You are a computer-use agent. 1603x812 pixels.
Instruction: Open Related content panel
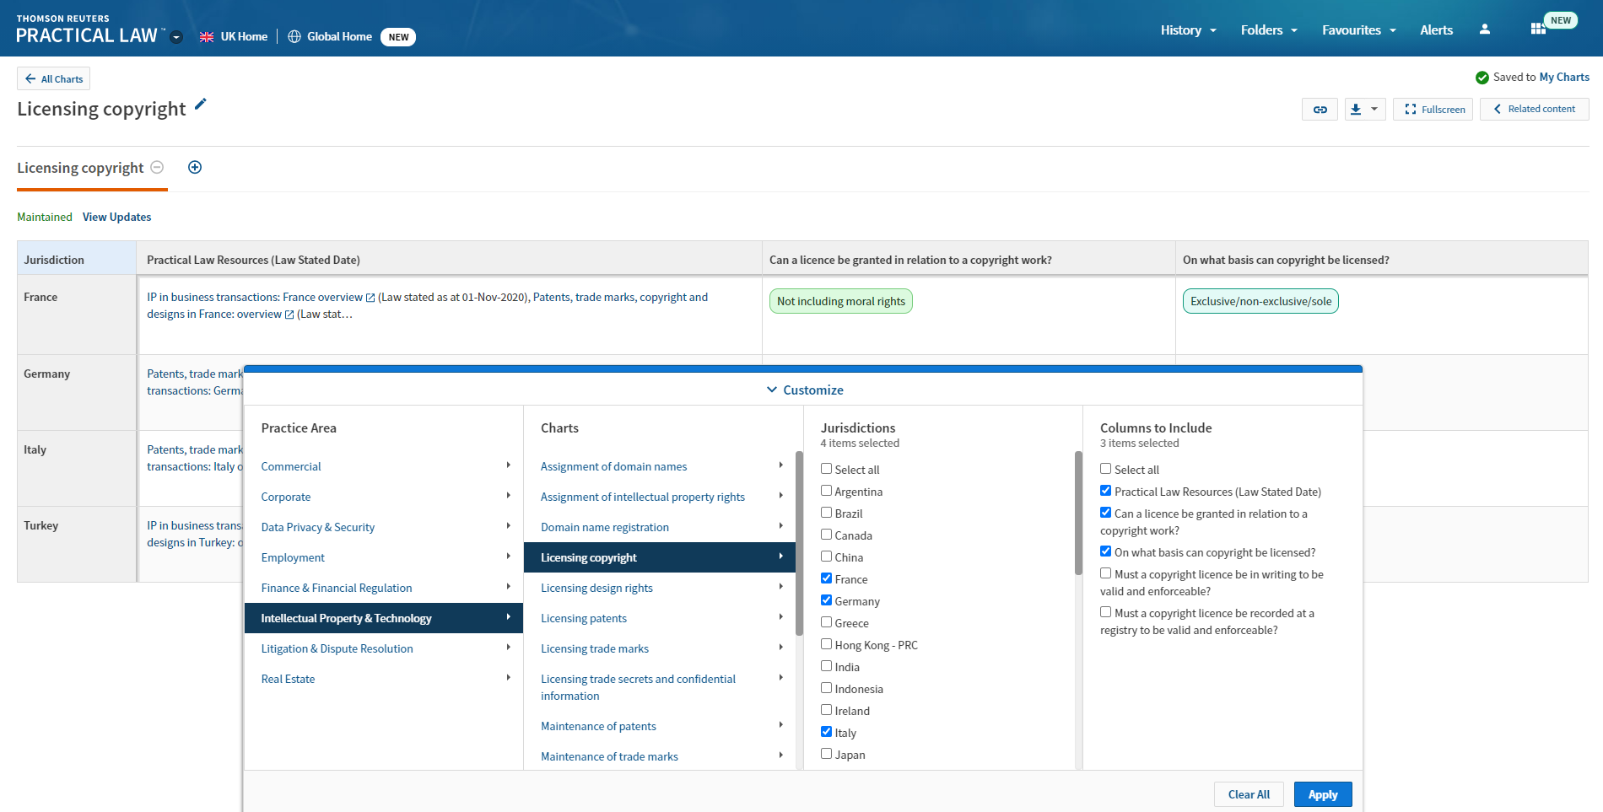[x=1534, y=109]
